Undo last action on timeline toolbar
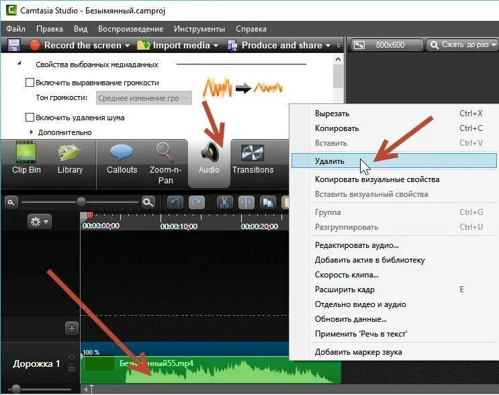 click(x=175, y=202)
